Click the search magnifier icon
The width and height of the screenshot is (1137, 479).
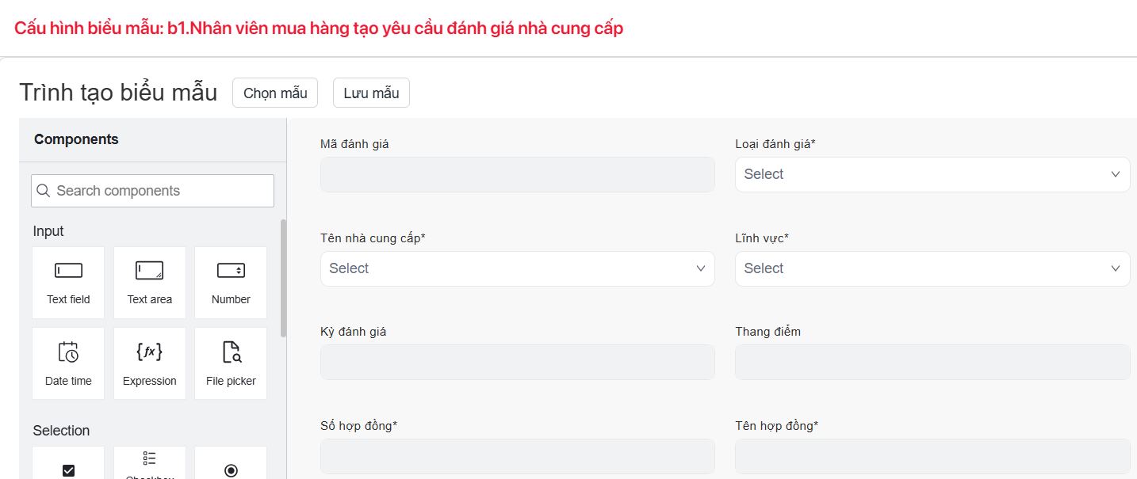44,191
